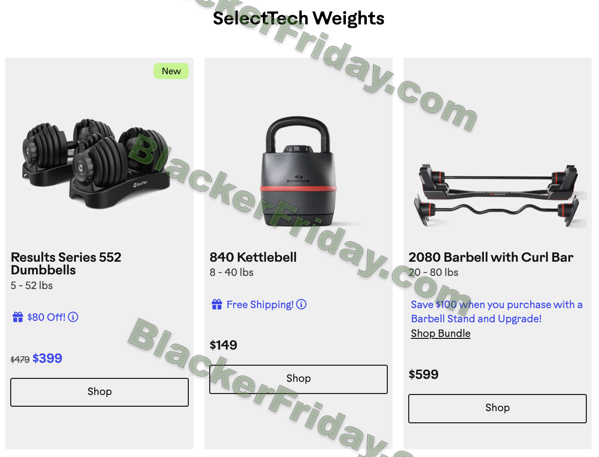Screen dimensions: 599x457
Task: Click the Free Shipping promotion text
Action: coord(260,305)
